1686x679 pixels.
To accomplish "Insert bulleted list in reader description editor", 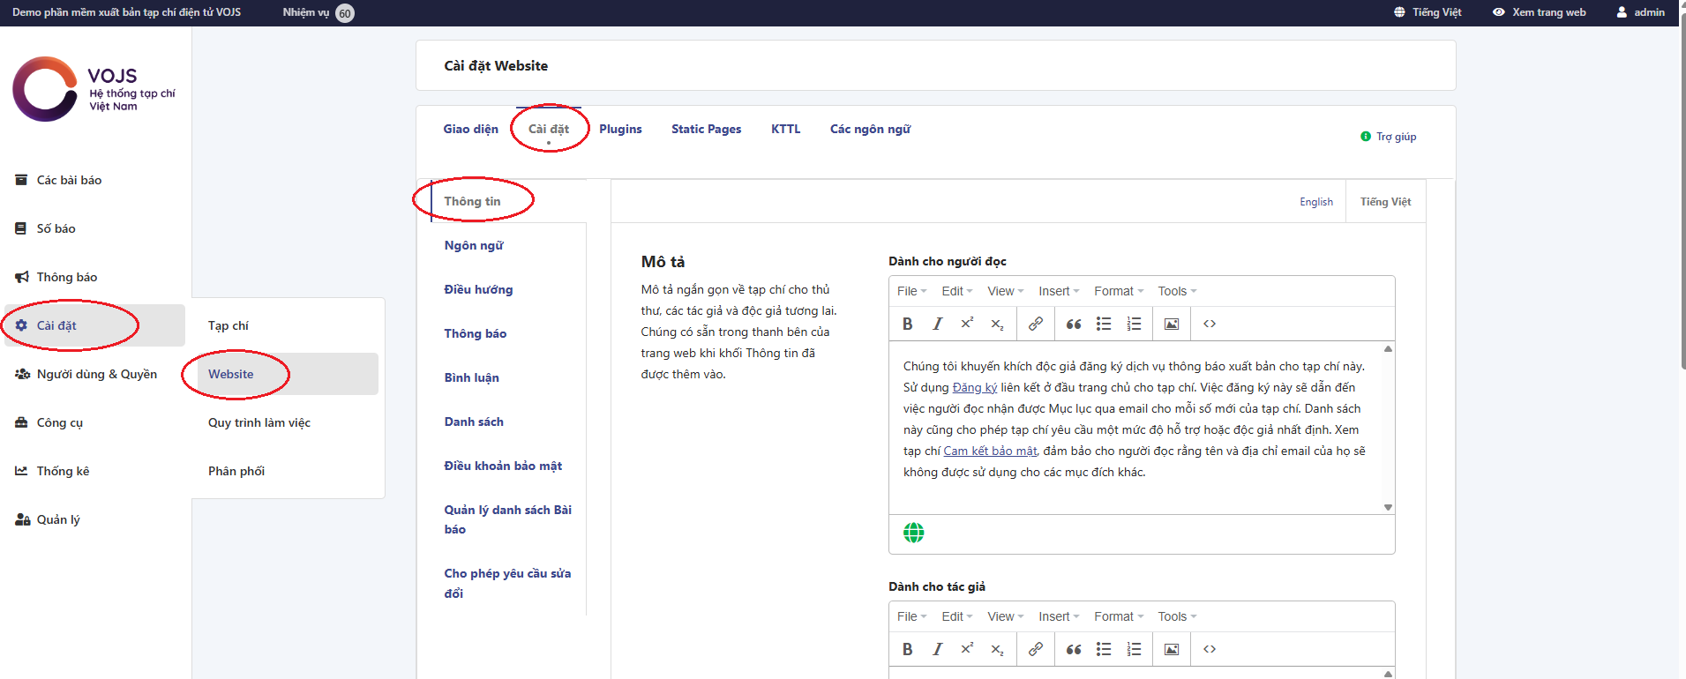I will click(x=1104, y=324).
